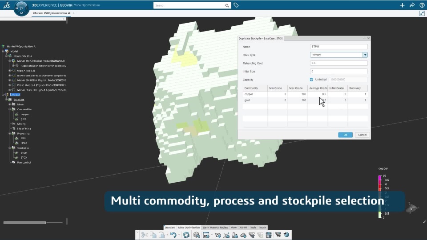The height and width of the screenshot is (240, 427).
Task: Click the expand view icon below help
Action: tap(422, 13)
